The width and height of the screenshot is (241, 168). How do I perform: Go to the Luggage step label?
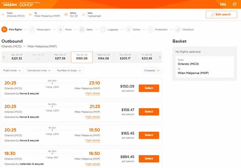113,29
